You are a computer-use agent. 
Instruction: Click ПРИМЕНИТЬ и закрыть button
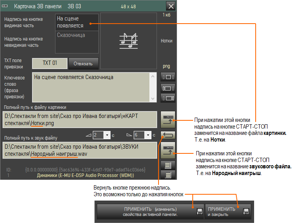[x=228, y=212]
